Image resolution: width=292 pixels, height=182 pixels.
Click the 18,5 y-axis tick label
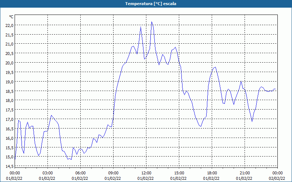tap(9, 91)
